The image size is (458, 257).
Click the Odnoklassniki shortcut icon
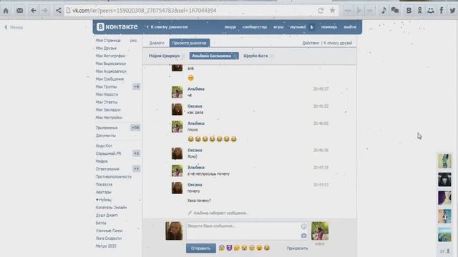click(x=420, y=11)
